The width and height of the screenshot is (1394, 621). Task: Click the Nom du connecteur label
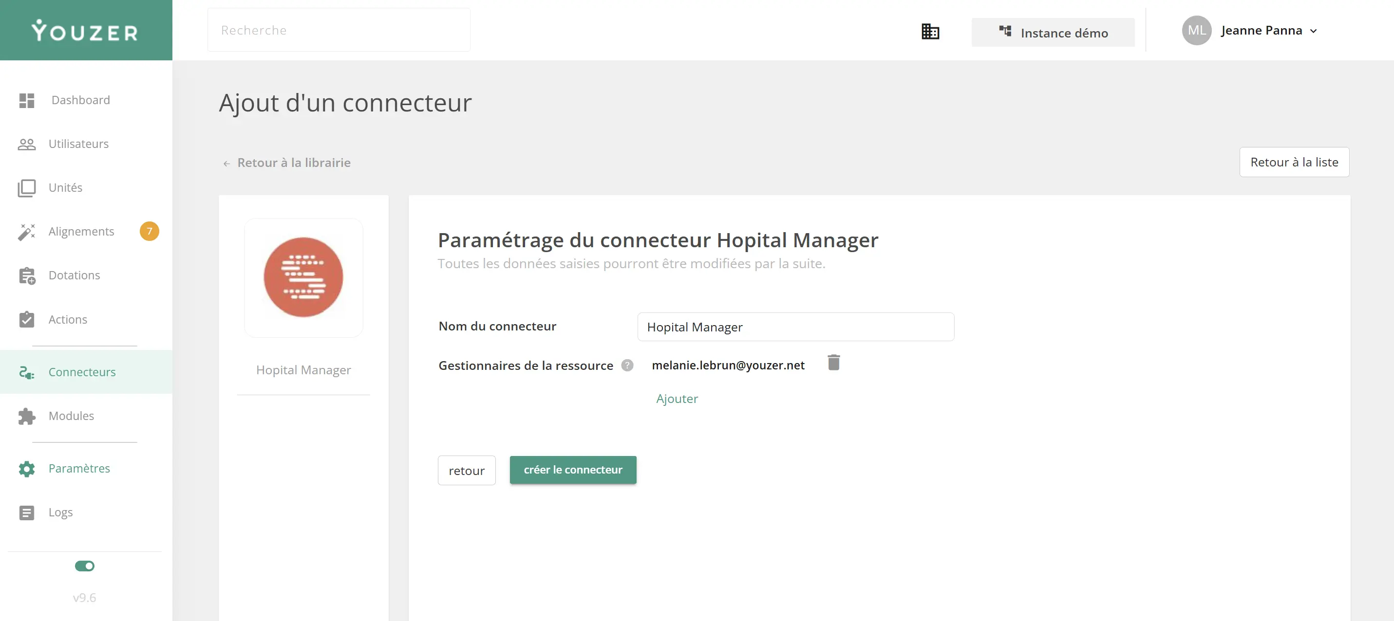[497, 326]
